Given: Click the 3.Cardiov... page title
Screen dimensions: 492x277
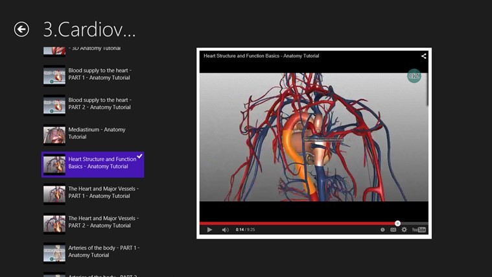Looking at the screenshot, I should (x=89, y=30).
